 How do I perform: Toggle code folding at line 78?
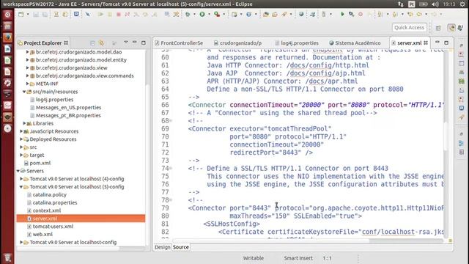click(x=171, y=200)
